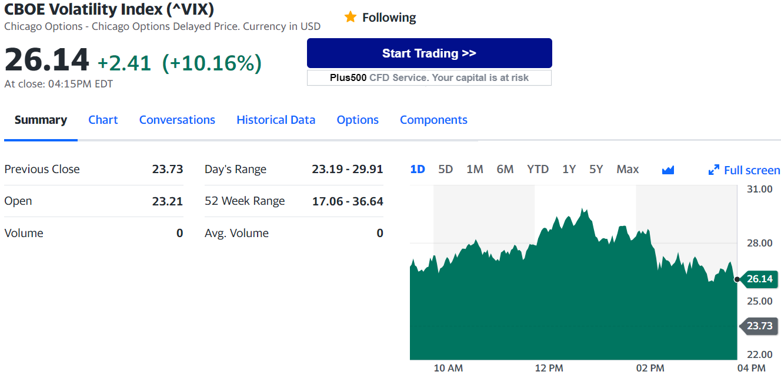Click the 12 PM time axis label
Viewport: 781px width, 375px height.
pos(549,368)
